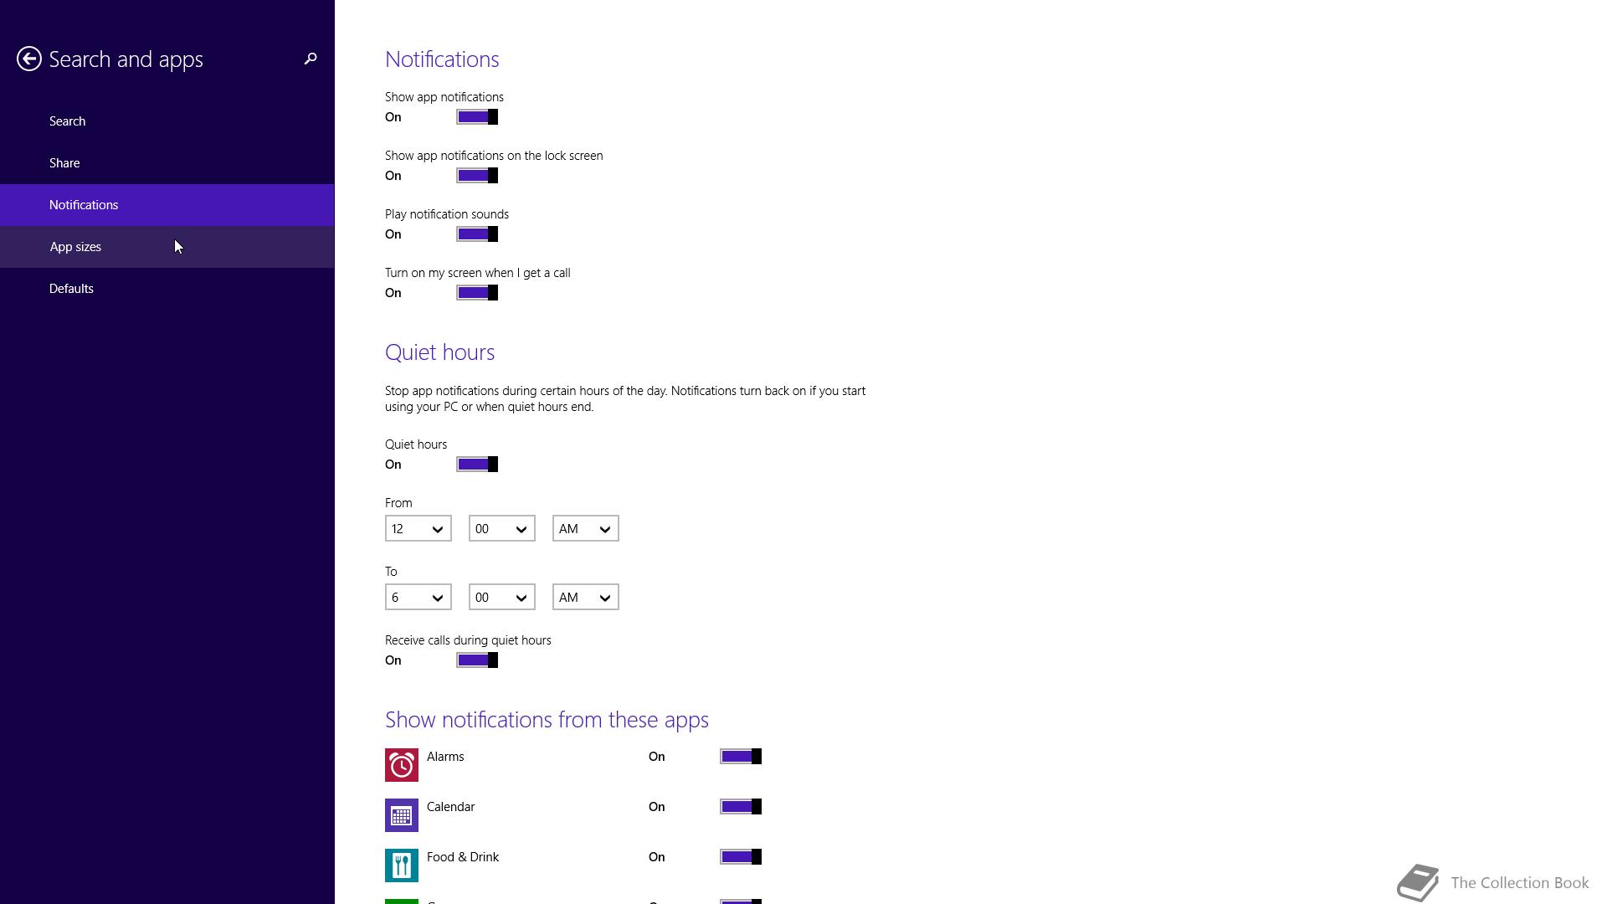Open Share settings
The height and width of the screenshot is (904, 1607).
64,163
